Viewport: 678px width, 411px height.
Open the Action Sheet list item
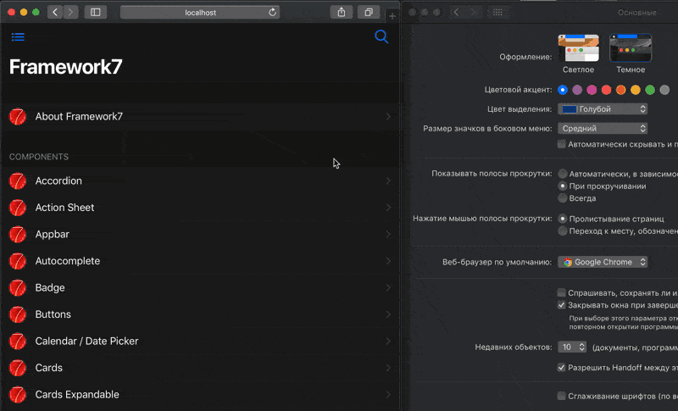(x=200, y=208)
